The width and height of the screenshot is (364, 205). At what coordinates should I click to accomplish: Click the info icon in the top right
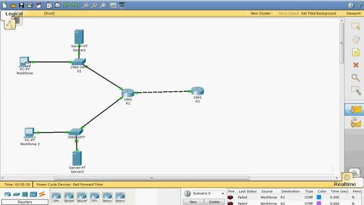[351, 5]
